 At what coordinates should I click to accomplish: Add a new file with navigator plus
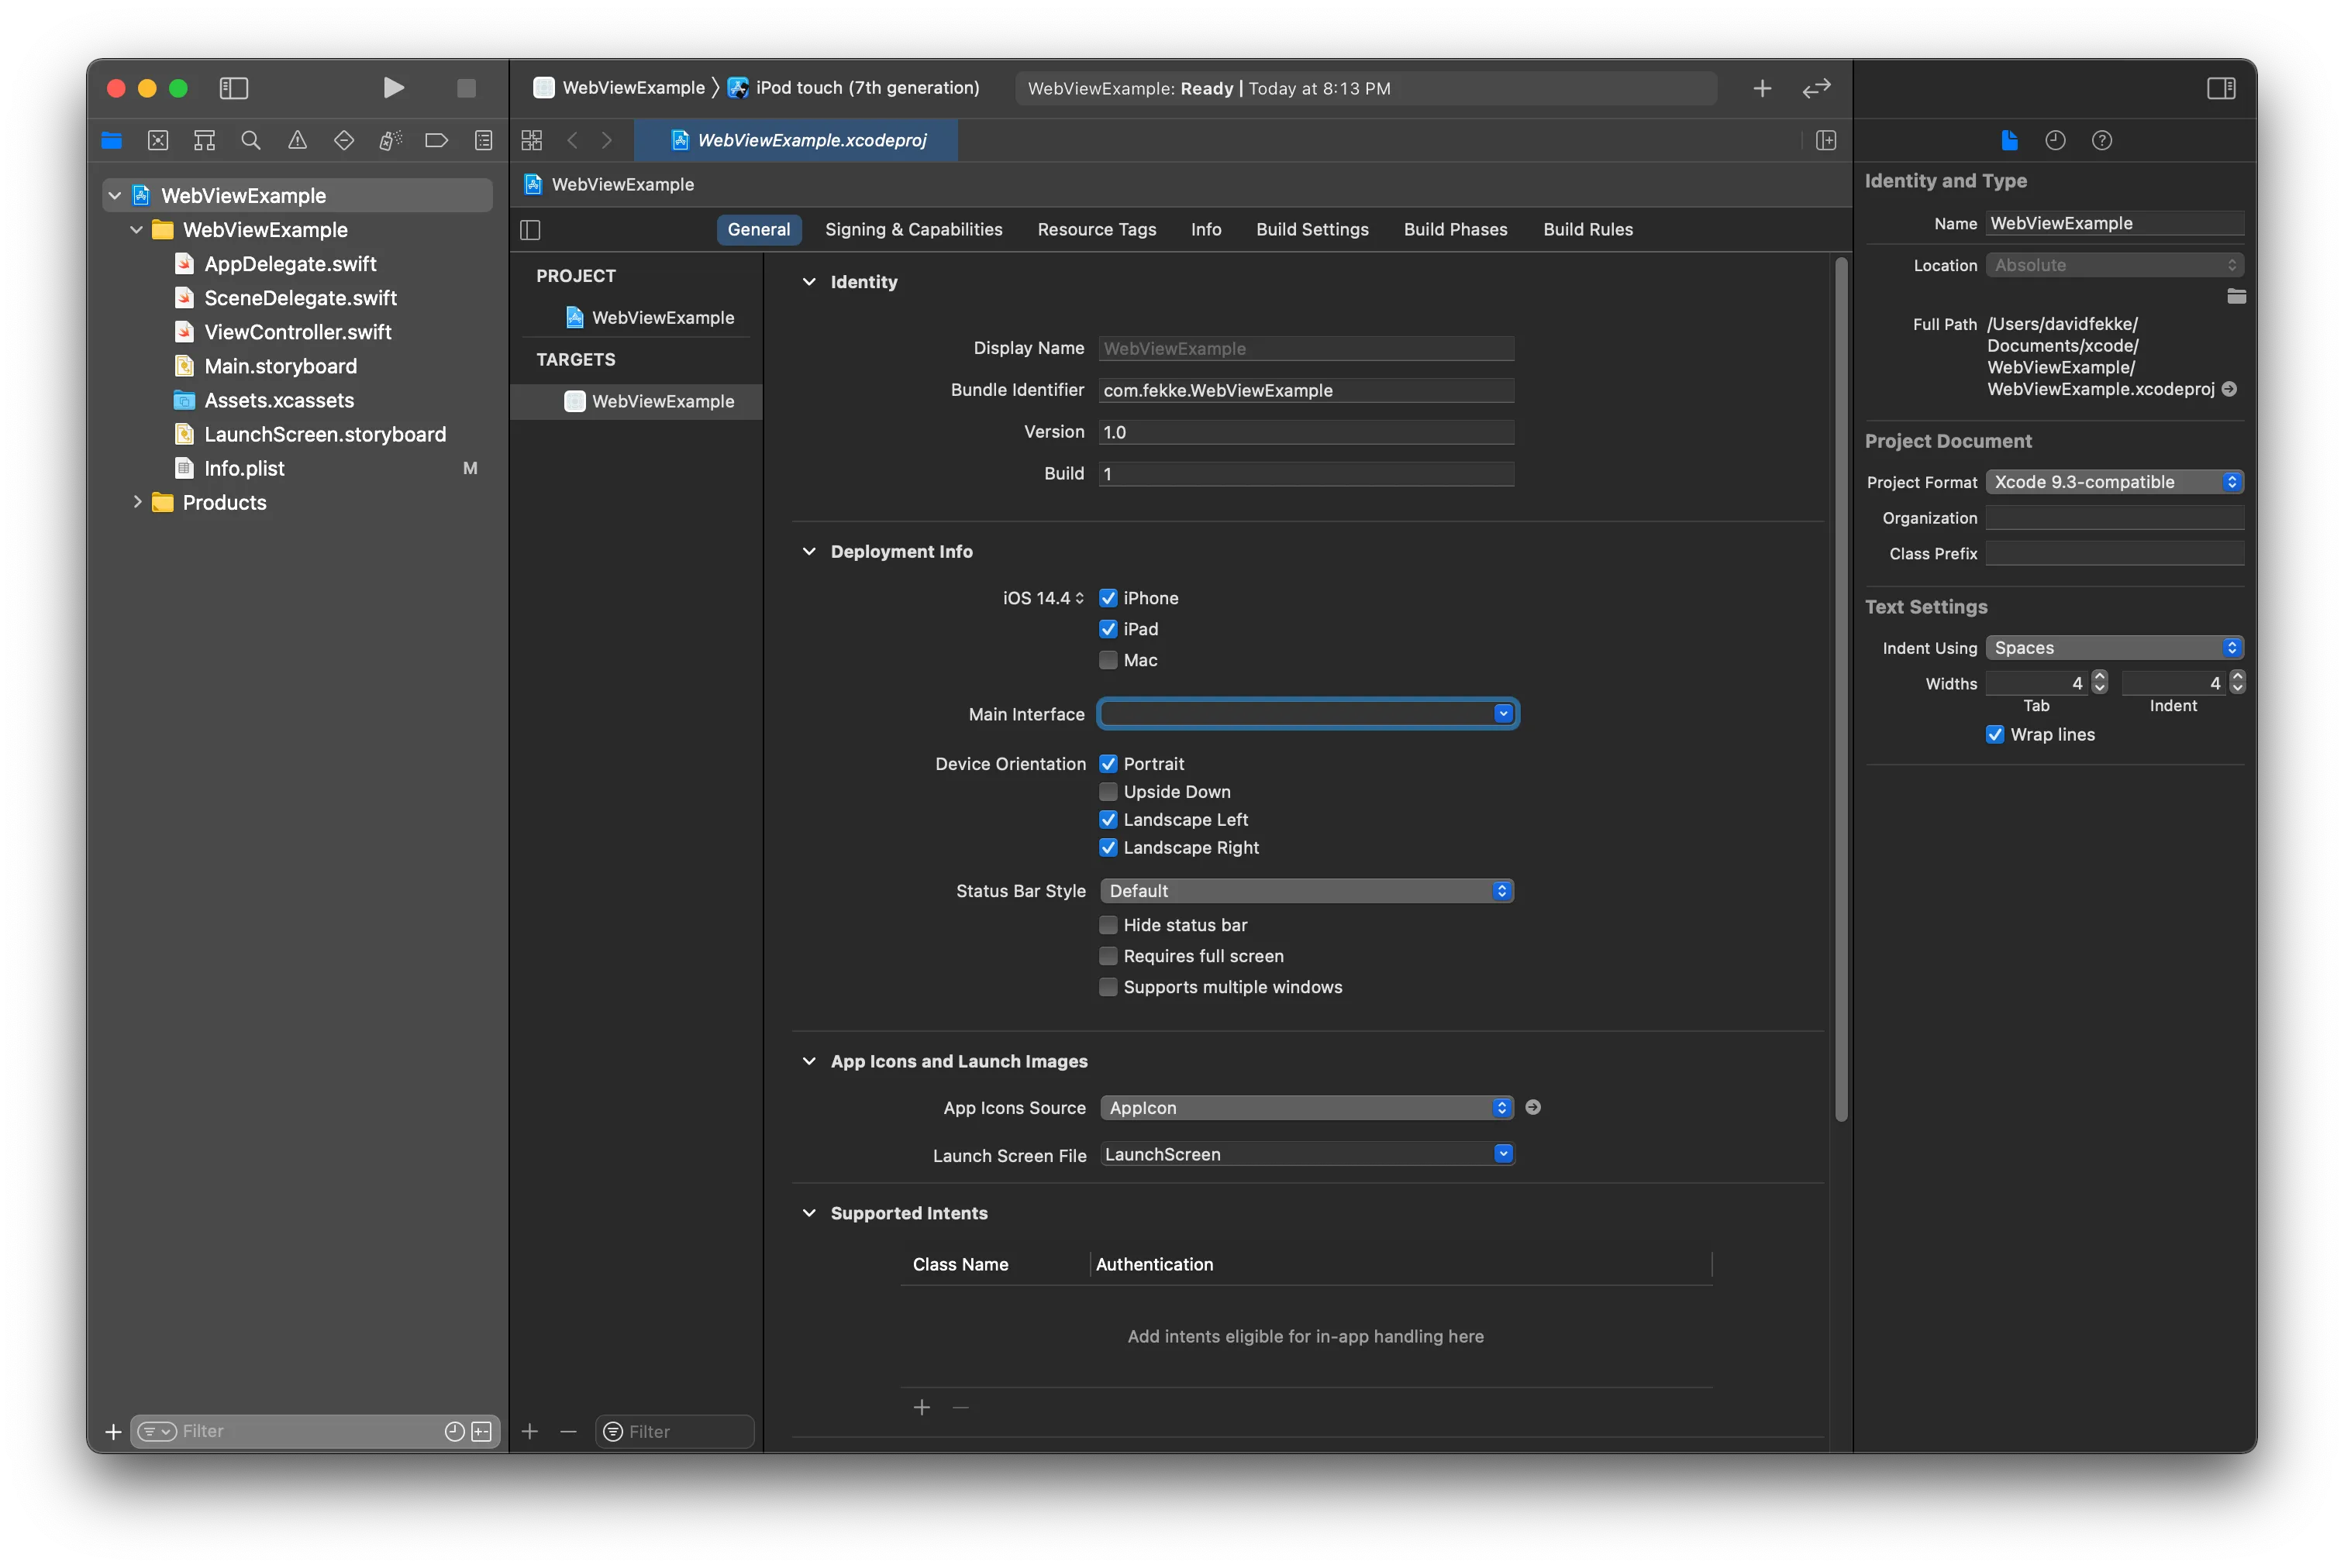pyautogui.click(x=113, y=1431)
